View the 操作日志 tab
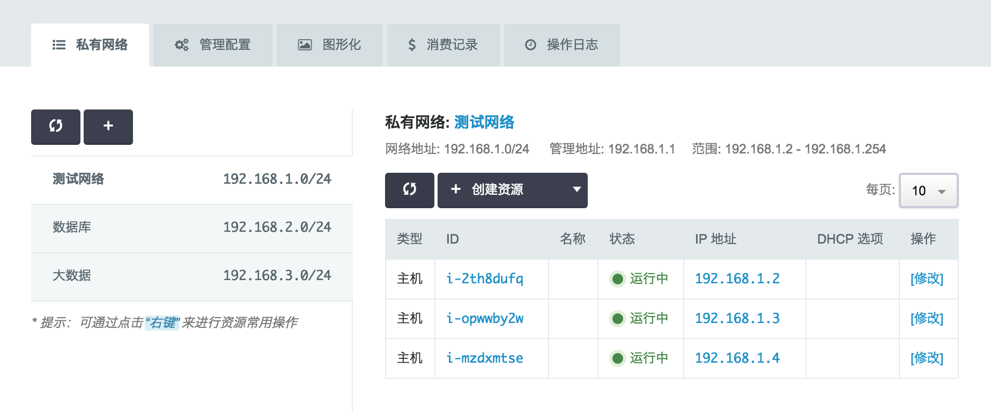This screenshot has width=991, height=411. coord(561,45)
